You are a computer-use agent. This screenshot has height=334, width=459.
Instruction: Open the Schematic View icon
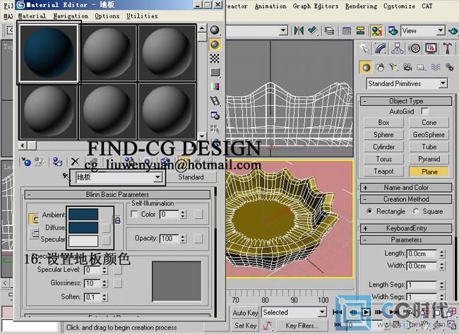coord(360,30)
